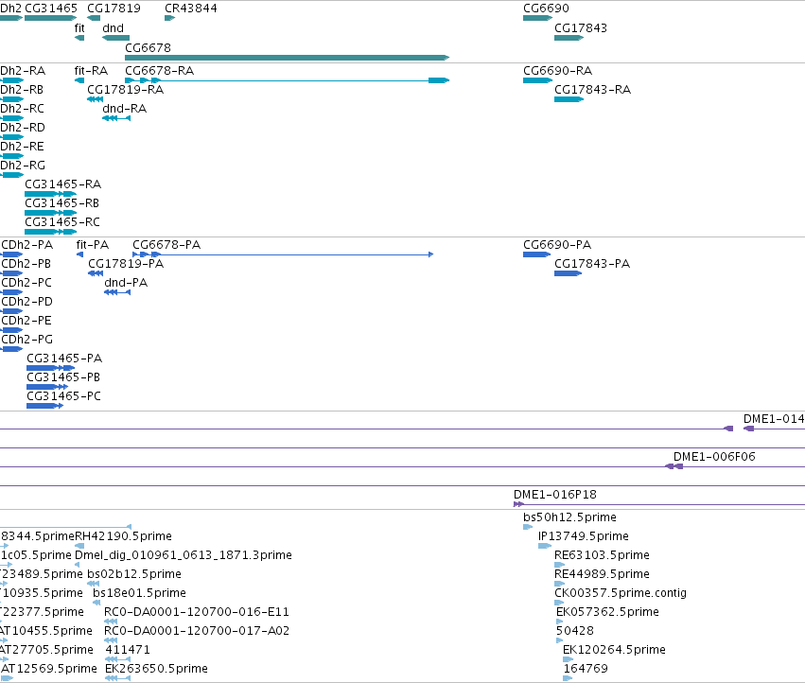Click CDS CG31465-PC

[x=45, y=406]
